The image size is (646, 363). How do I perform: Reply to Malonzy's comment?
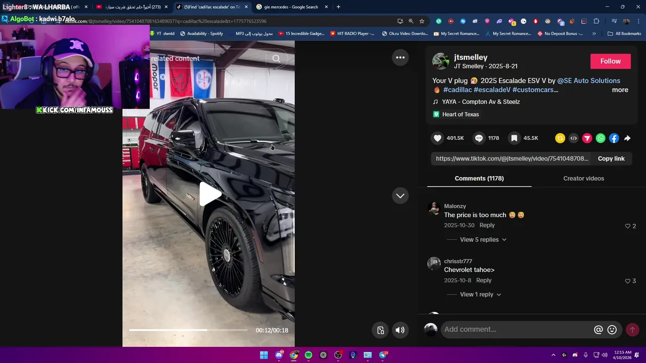click(487, 225)
